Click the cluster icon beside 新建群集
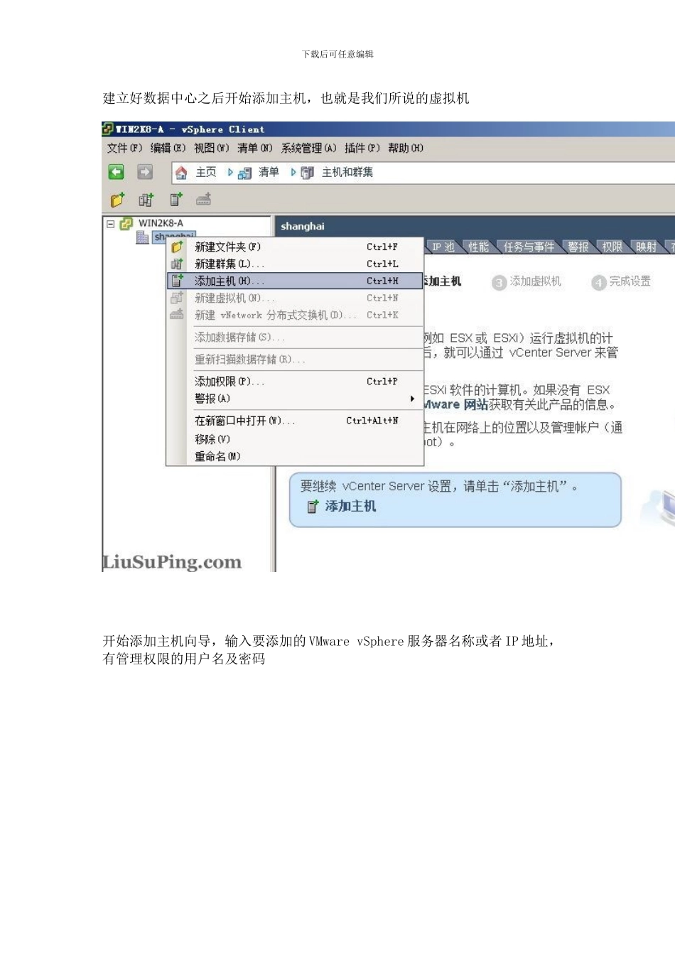The width and height of the screenshot is (675, 955). pos(177,264)
